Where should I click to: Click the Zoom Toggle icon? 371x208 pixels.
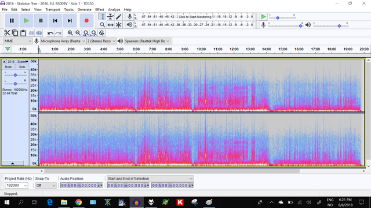coord(102,33)
